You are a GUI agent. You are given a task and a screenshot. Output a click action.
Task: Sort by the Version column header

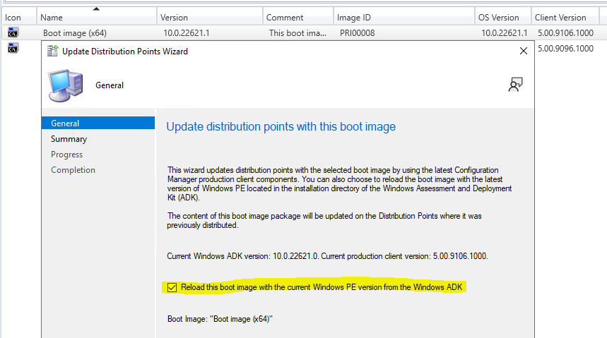coord(210,18)
